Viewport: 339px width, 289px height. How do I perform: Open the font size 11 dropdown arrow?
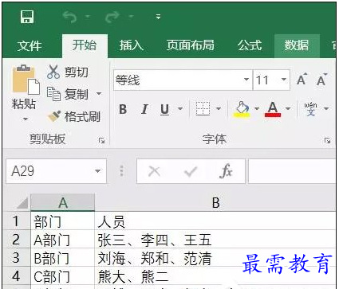coord(284,80)
